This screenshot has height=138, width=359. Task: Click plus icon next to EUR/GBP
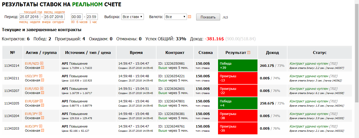[41, 101]
